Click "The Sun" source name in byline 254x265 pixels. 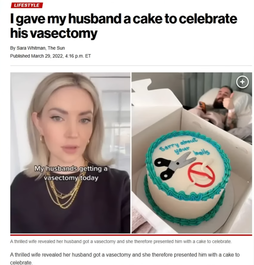56,48
